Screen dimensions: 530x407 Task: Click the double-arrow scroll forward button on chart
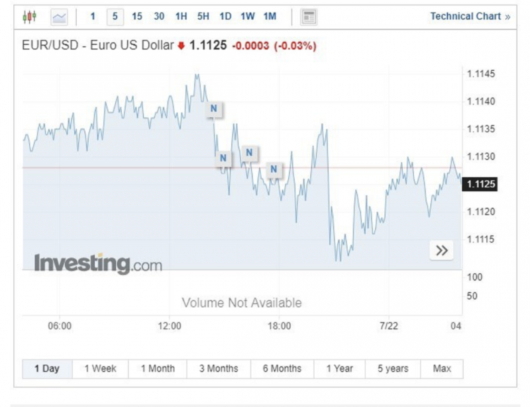(x=442, y=250)
